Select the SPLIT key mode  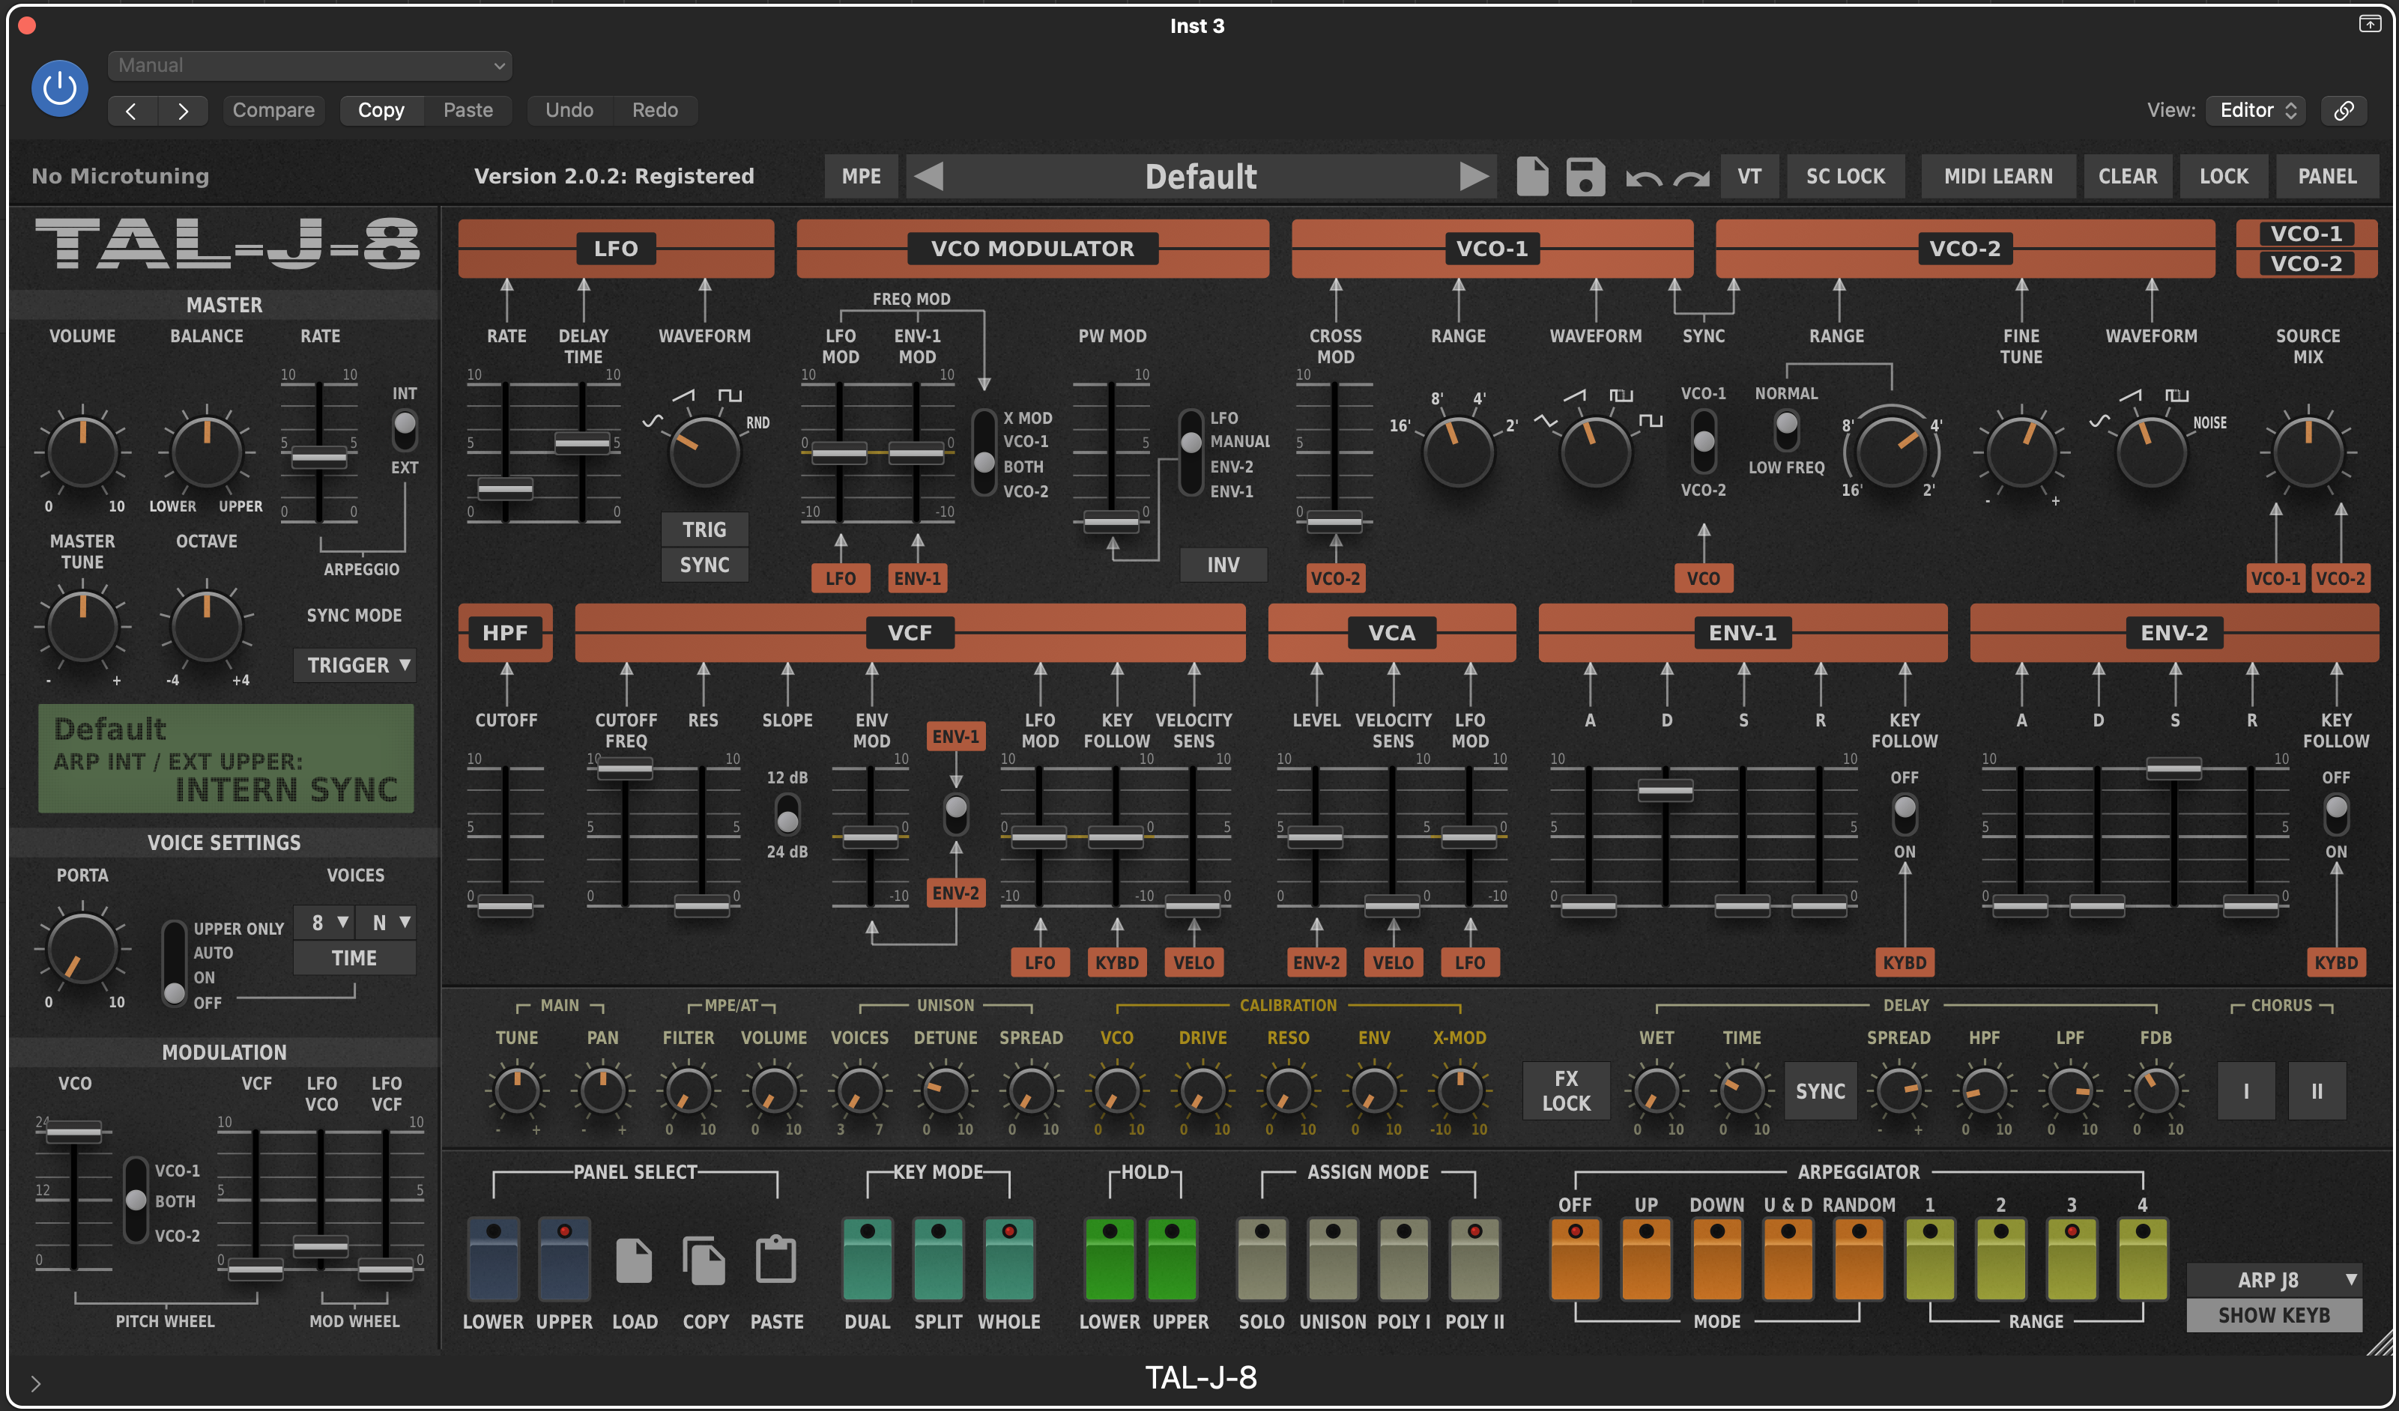[939, 1260]
